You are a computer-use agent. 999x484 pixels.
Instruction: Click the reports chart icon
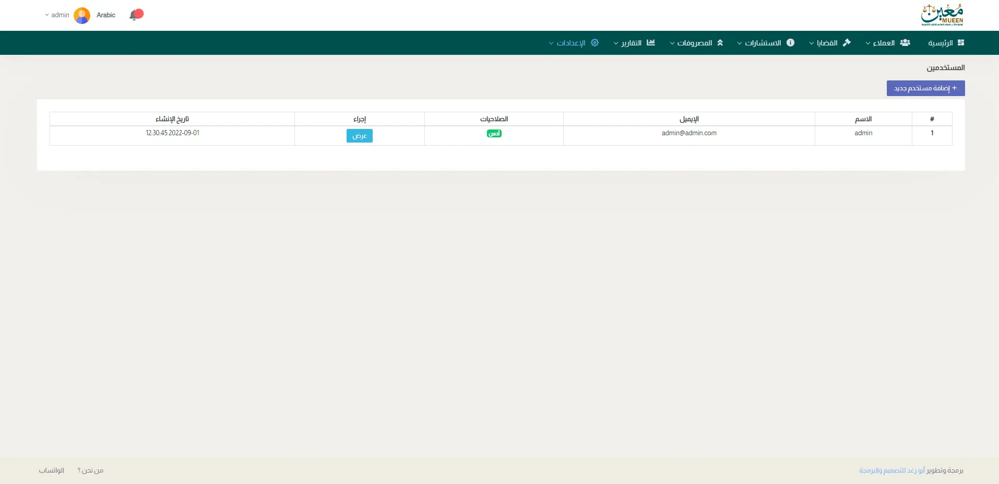tap(650, 43)
